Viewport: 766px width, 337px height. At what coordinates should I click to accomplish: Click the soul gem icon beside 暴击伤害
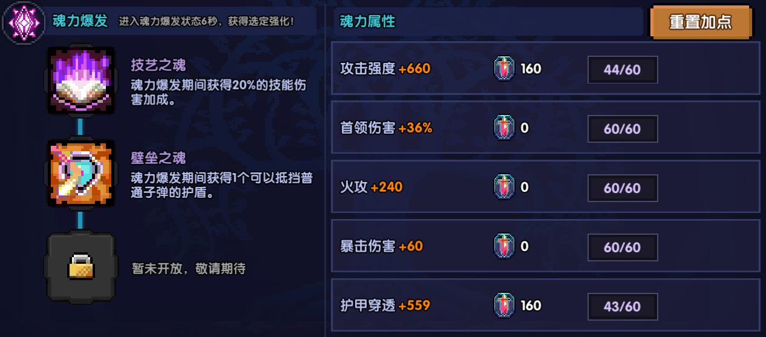[504, 246]
